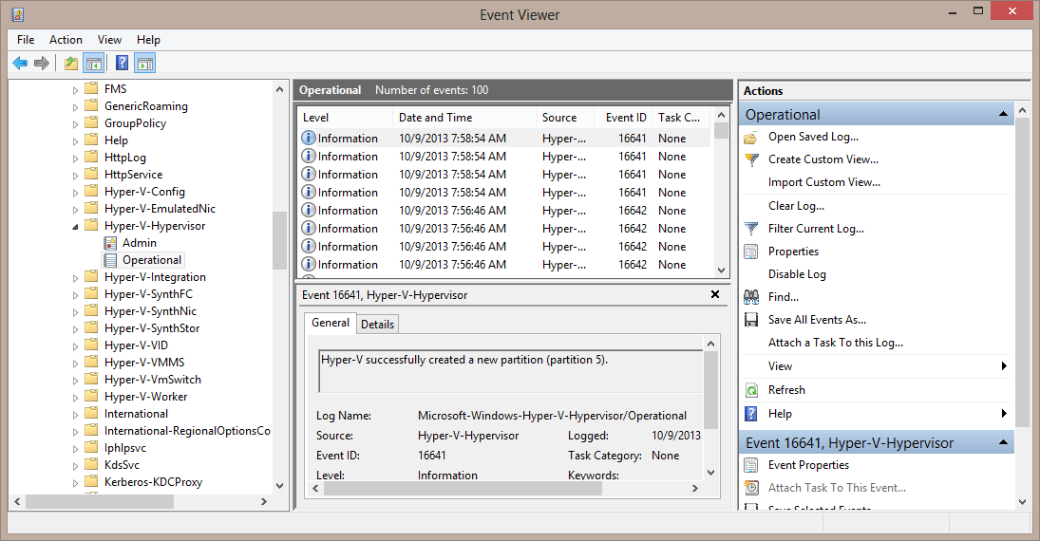Click the green Refresh icon

[751, 390]
